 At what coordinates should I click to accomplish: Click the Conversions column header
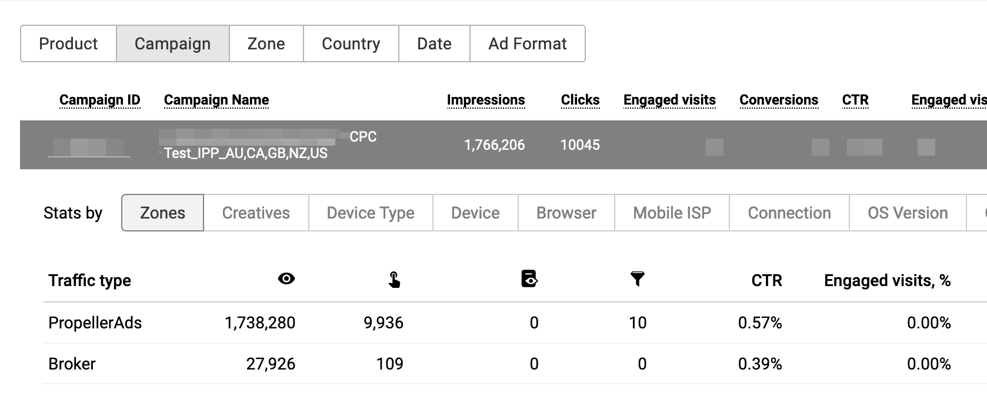tap(779, 100)
